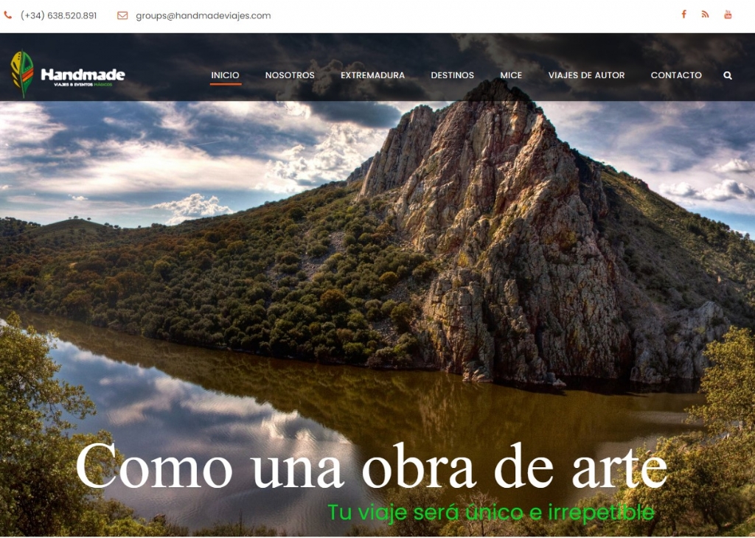The image size is (755, 538).
Task: Click the Handmade logo wordmark
Action: (x=83, y=74)
